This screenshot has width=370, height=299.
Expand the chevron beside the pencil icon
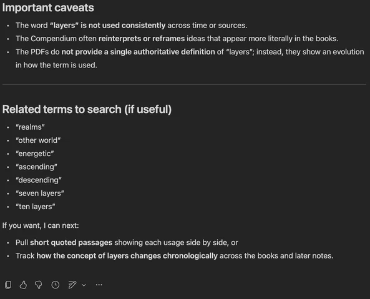click(x=84, y=285)
